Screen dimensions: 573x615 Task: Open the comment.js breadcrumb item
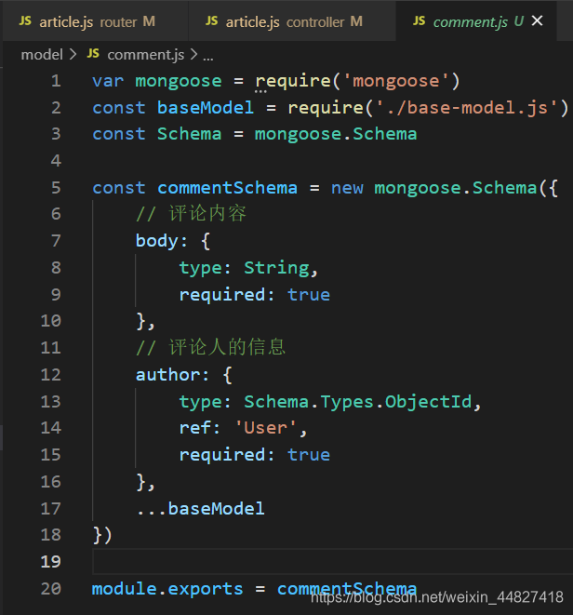(x=145, y=55)
